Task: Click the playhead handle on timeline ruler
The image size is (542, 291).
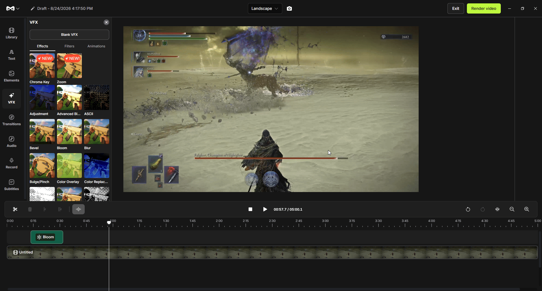Action: (x=109, y=223)
